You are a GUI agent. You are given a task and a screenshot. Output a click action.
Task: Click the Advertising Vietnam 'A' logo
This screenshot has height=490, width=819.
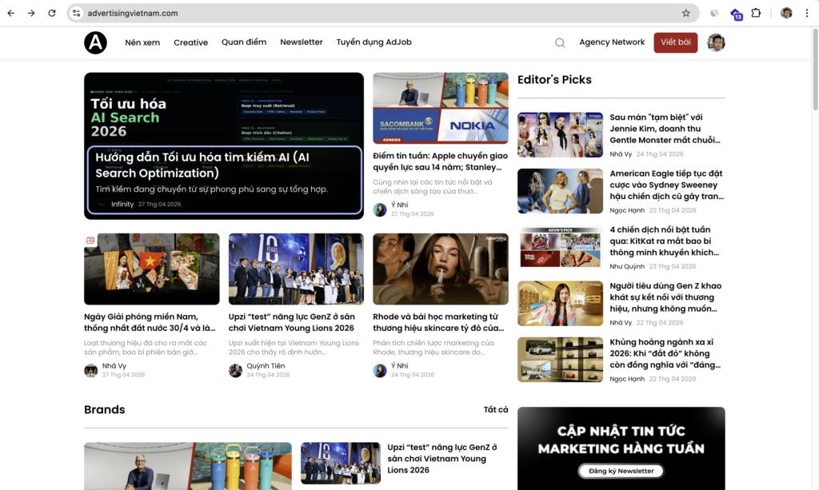pyautogui.click(x=96, y=42)
